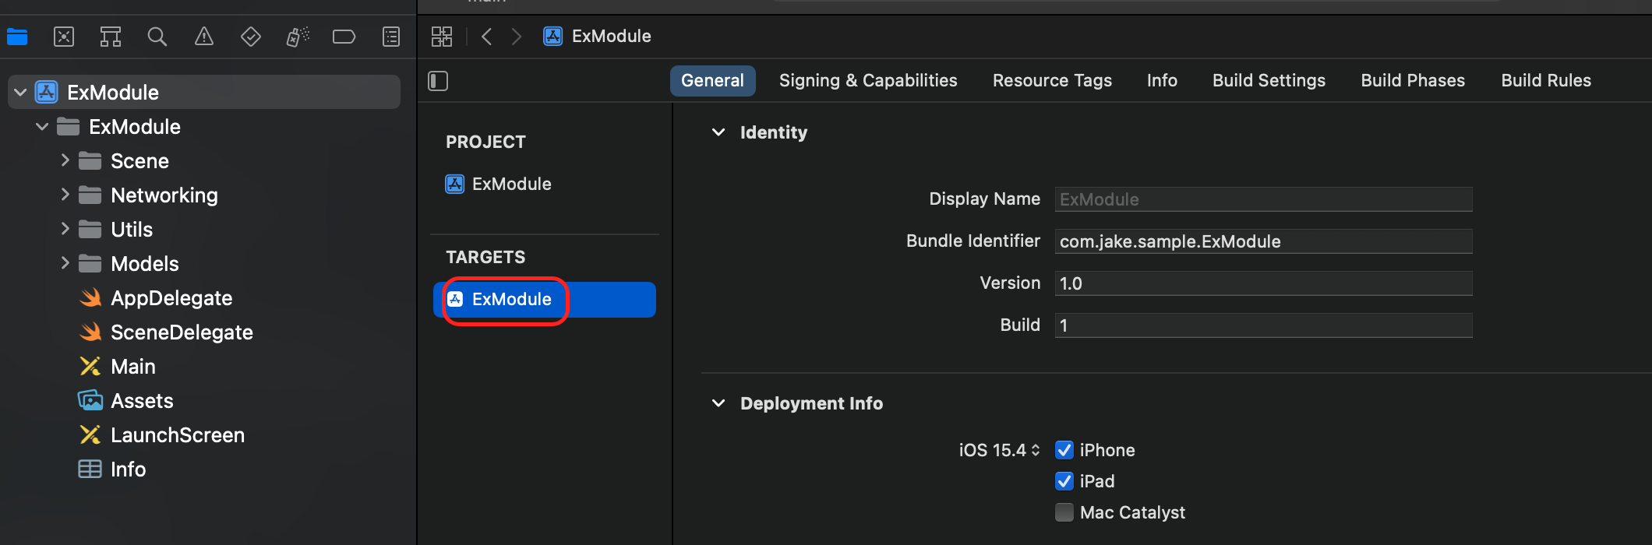The height and width of the screenshot is (545, 1652).
Task: Switch to the General tab
Action: tap(712, 81)
